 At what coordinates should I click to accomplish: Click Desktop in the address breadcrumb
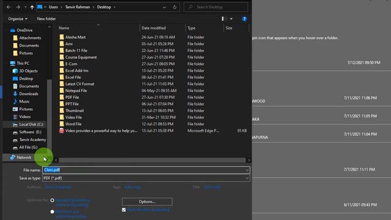tap(104, 7)
